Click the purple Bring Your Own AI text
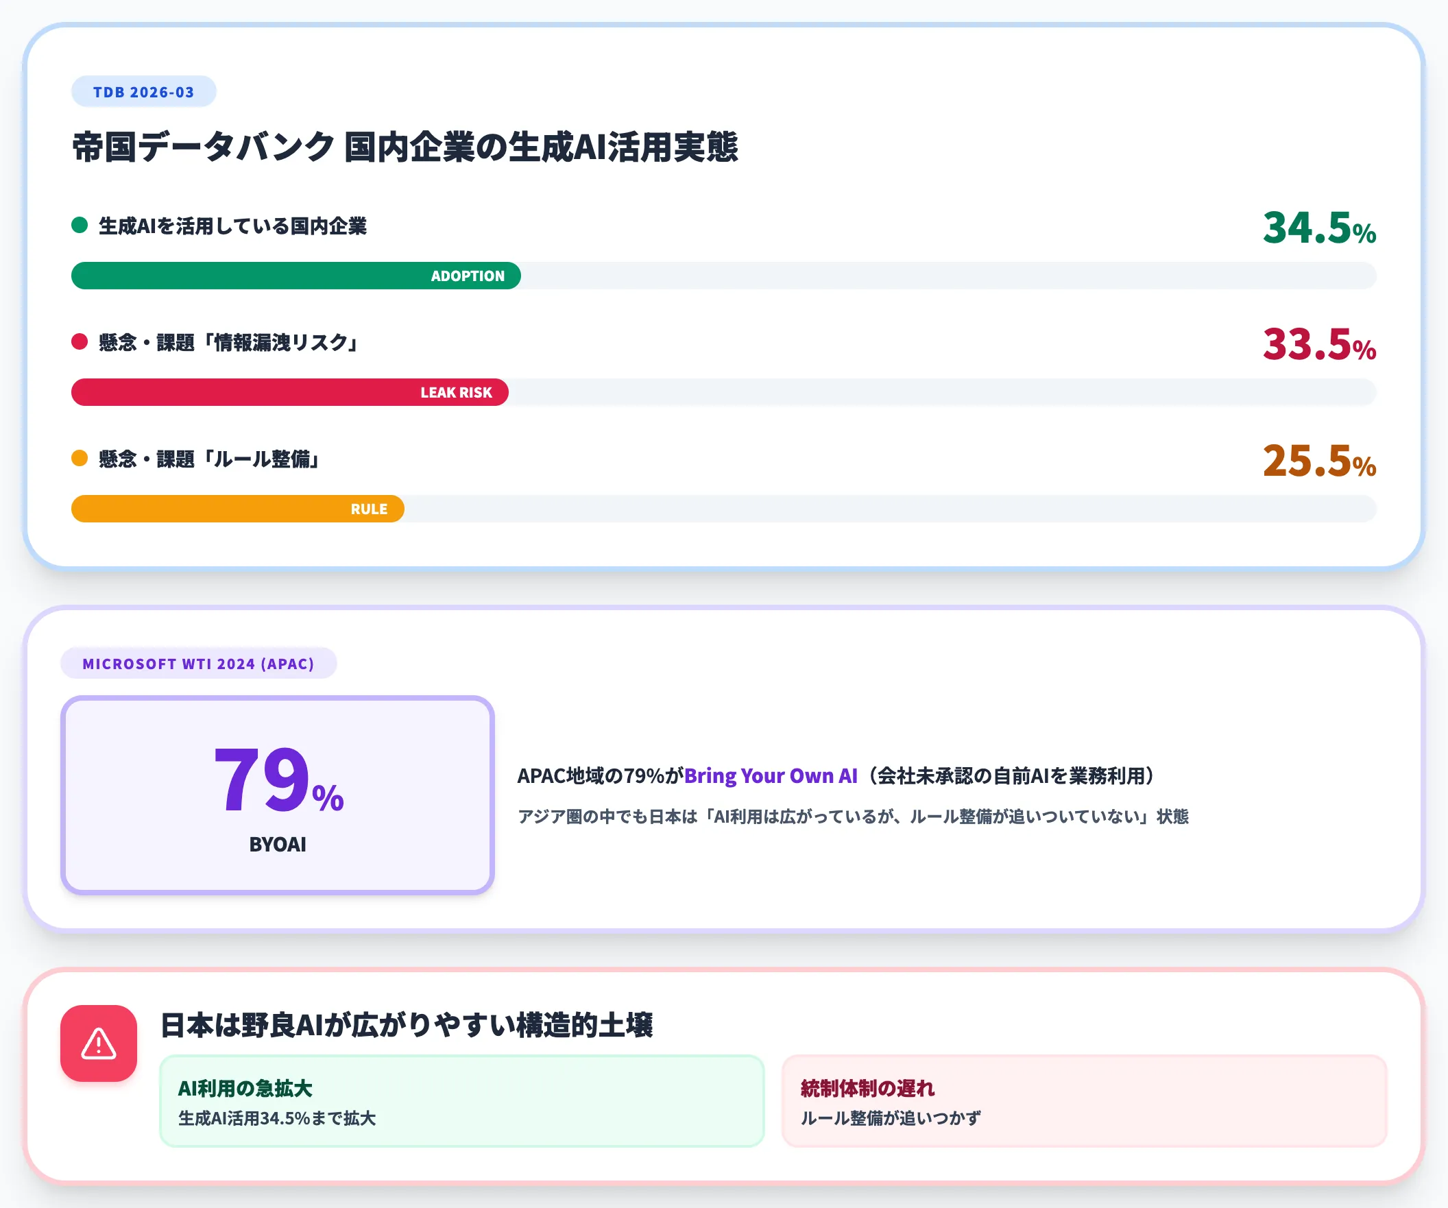Screen dimensions: 1448x1208 pos(771,775)
